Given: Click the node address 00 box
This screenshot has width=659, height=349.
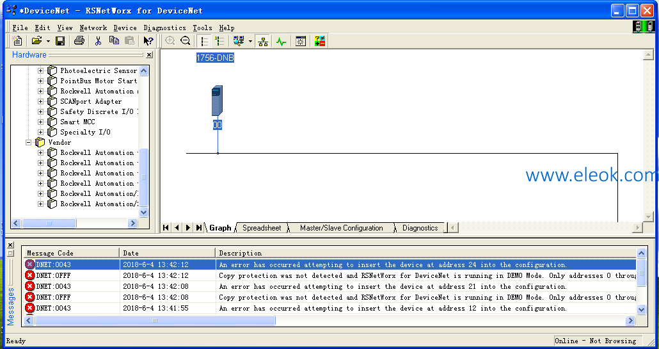Looking at the screenshot, I should [218, 125].
